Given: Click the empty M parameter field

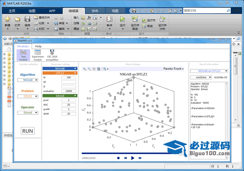Looking at the screenshot, I should tap(69, 82).
